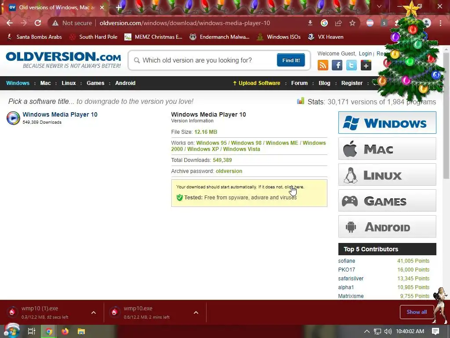Expand options for wmp10 (1).exe download

[94, 312]
